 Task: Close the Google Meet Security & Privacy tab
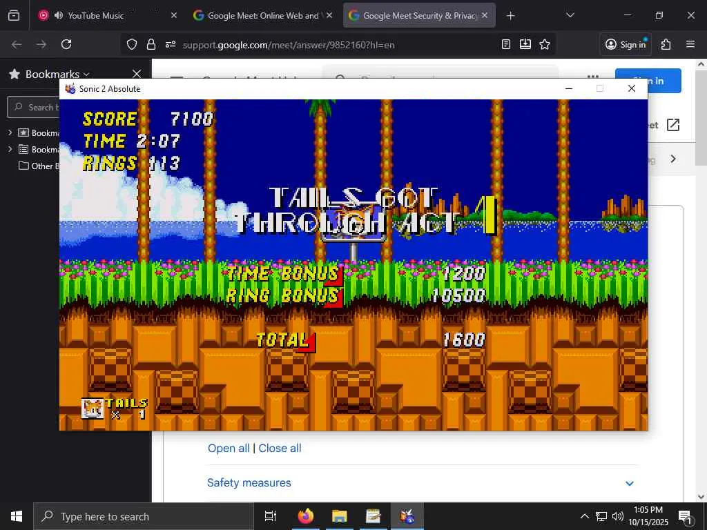tap(484, 15)
